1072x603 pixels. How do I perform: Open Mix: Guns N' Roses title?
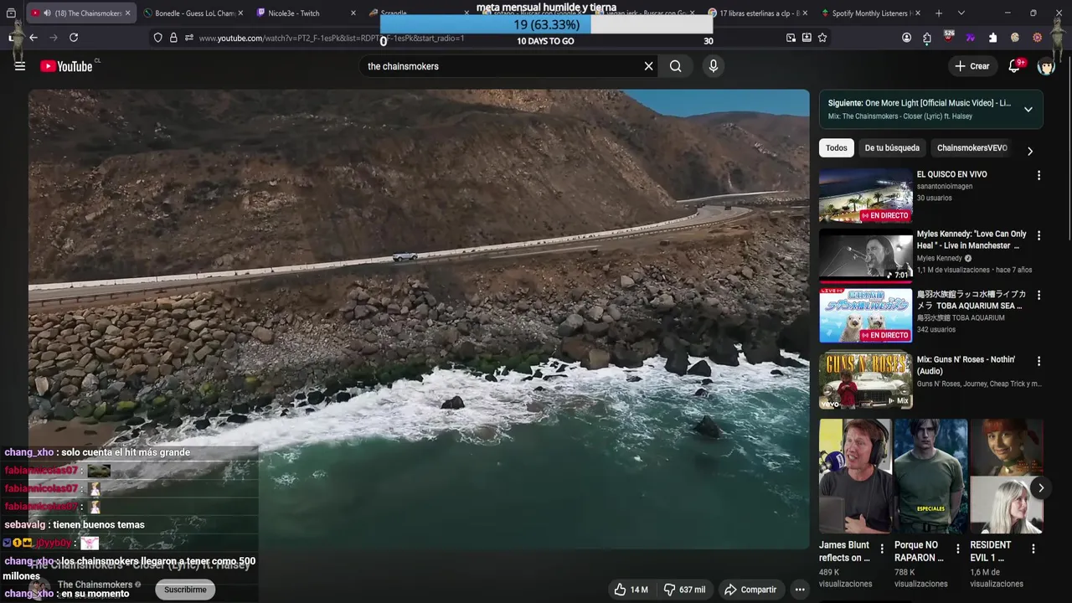tap(966, 365)
